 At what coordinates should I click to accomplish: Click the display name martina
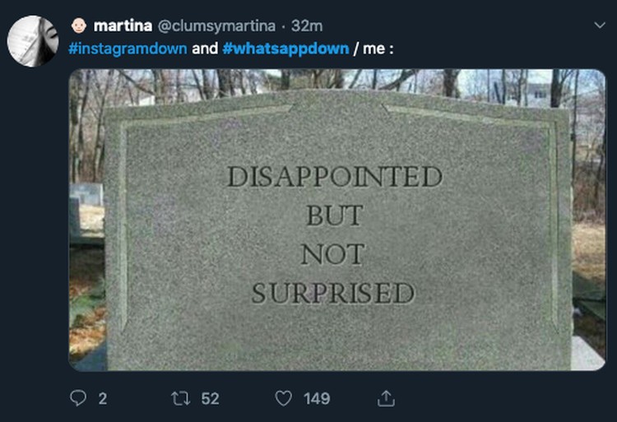pos(123,26)
